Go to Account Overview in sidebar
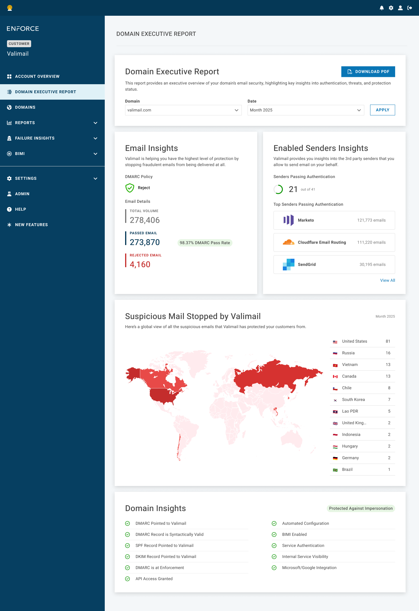Viewport: 419px width, 611px height. point(37,76)
